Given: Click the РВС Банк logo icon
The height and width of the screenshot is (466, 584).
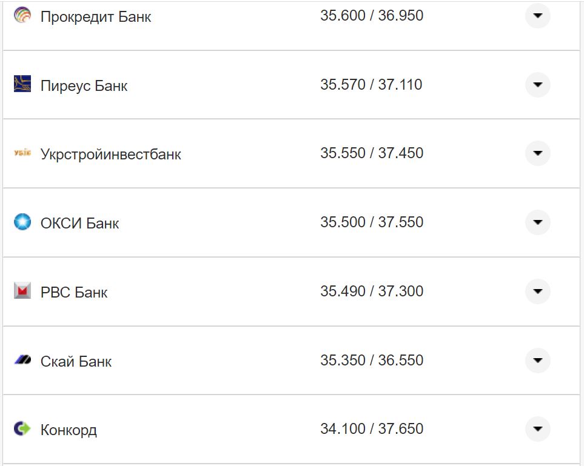Looking at the screenshot, I should (22, 291).
